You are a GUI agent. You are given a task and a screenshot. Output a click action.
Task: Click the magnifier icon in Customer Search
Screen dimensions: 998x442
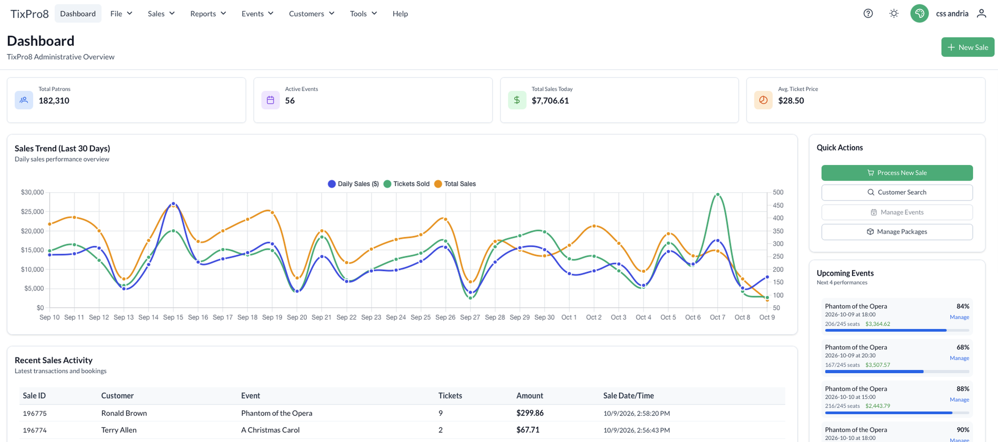[x=870, y=192]
